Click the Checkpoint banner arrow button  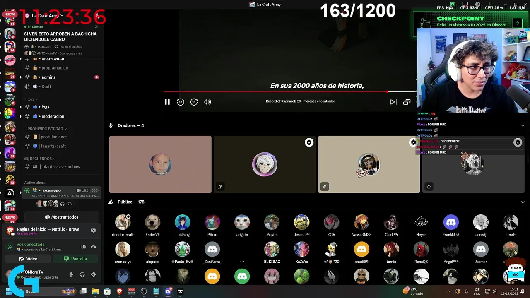click(517, 23)
